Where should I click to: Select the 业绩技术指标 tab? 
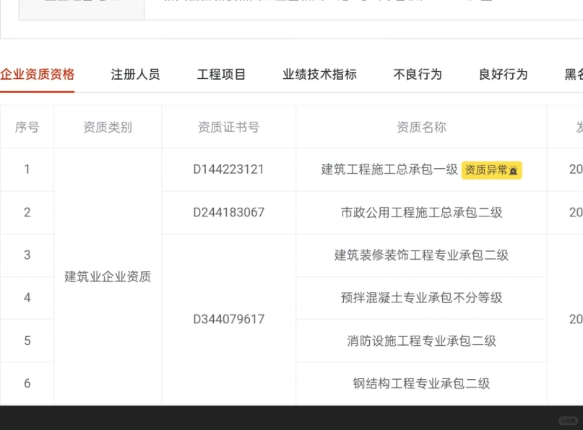(320, 74)
